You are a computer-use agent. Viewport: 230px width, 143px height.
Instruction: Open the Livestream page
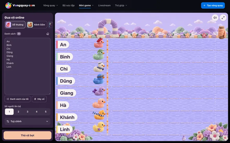coord(105,5)
